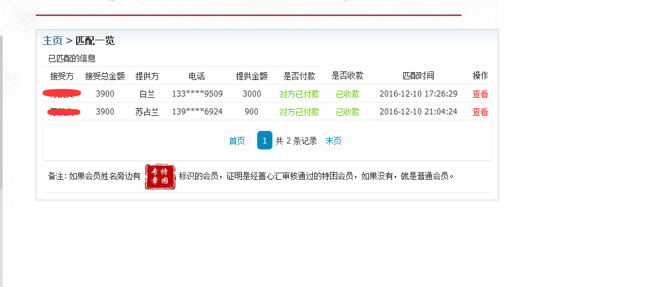Click the red 特困 stamp icon
This screenshot has height=287, width=646.
(x=161, y=177)
